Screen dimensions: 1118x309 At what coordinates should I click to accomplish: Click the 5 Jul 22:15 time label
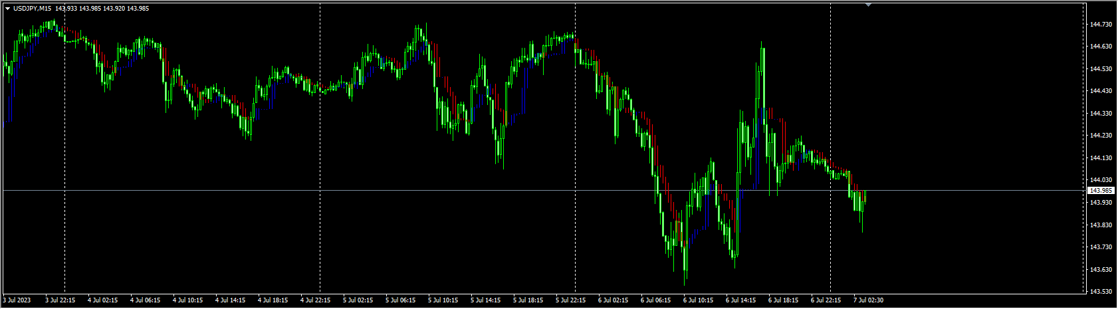pyautogui.click(x=572, y=300)
